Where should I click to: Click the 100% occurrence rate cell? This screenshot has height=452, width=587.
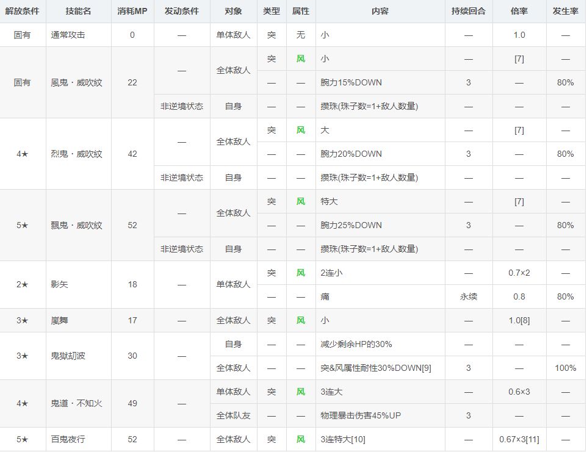click(x=565, y=368)
